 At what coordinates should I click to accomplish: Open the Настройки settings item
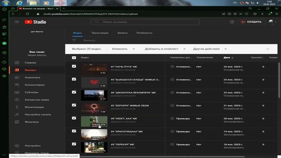[x=37, y=146]
